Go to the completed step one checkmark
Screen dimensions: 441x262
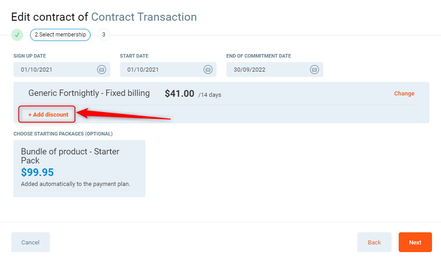[x=17, y=35]
